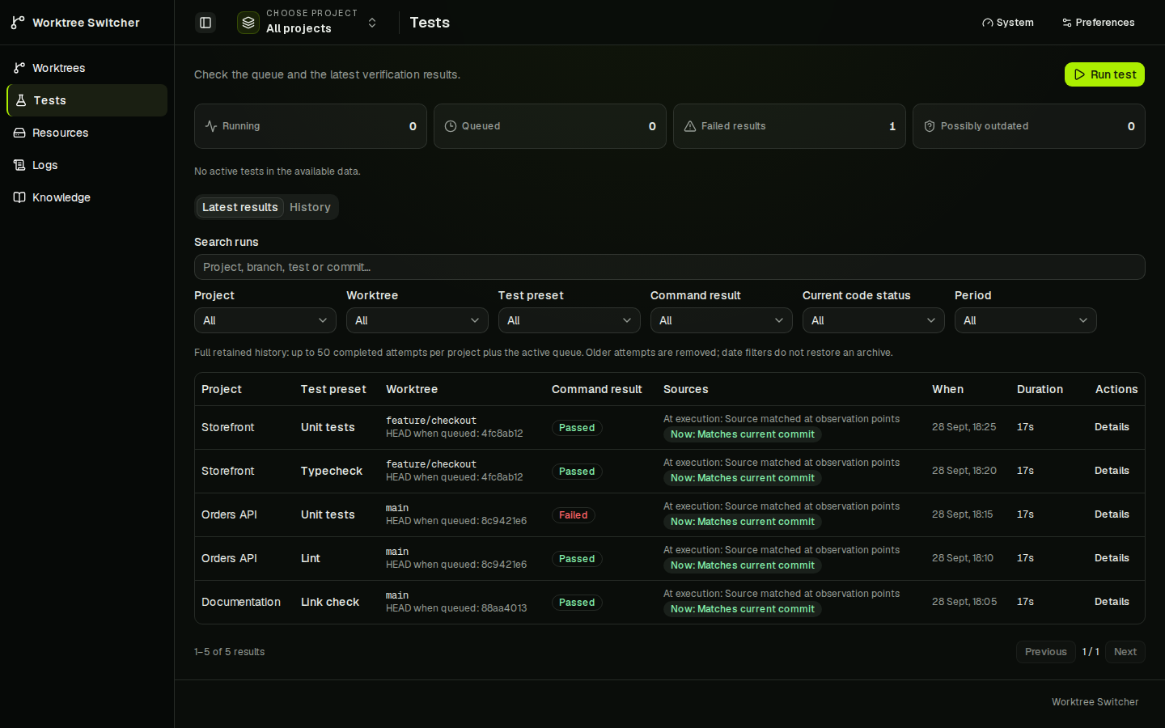Open Preferences
This screenshot has width=1165, height=728.
pos(1099,23)
